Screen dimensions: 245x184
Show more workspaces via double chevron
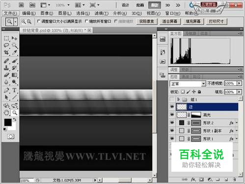tap(178, 5)
